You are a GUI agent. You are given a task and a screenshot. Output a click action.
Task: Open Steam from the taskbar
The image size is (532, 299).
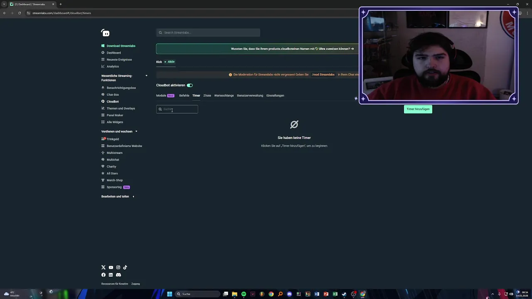(344, 294)
